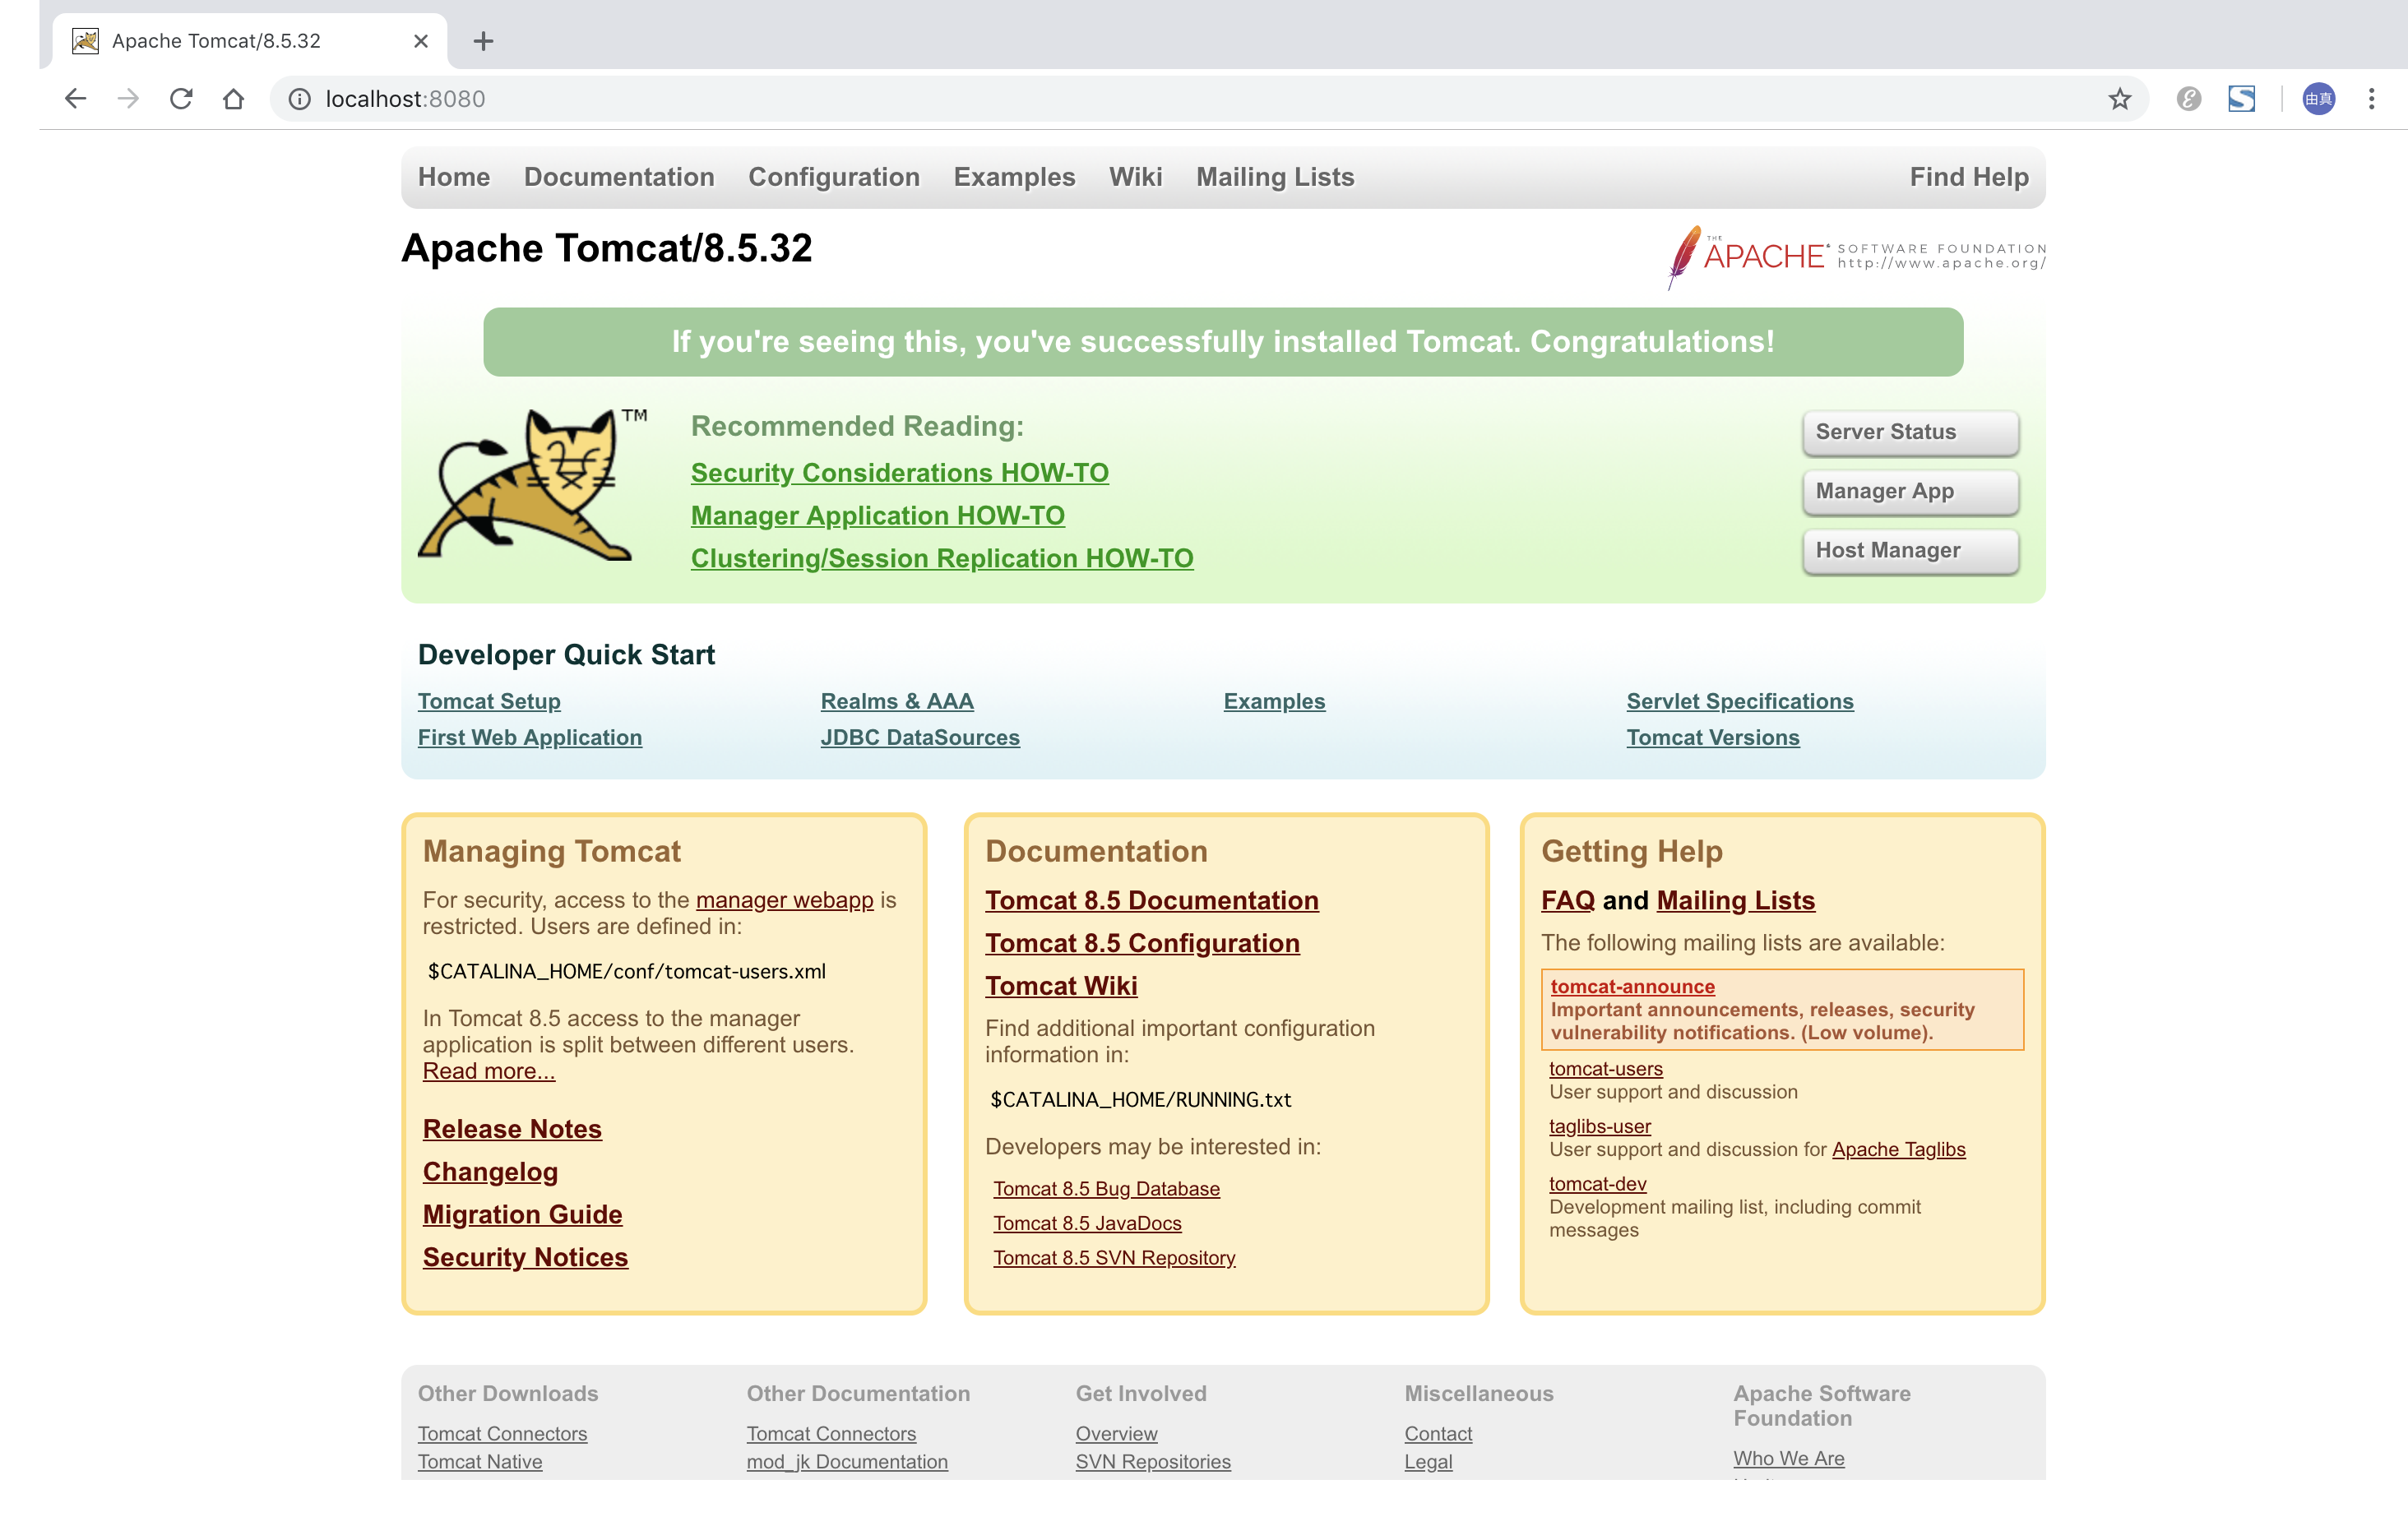This screenshot has width=2408, height=1526.
Task: Open Tomcat 8.5 SVN Repository link
Action: point(1114,1258)
